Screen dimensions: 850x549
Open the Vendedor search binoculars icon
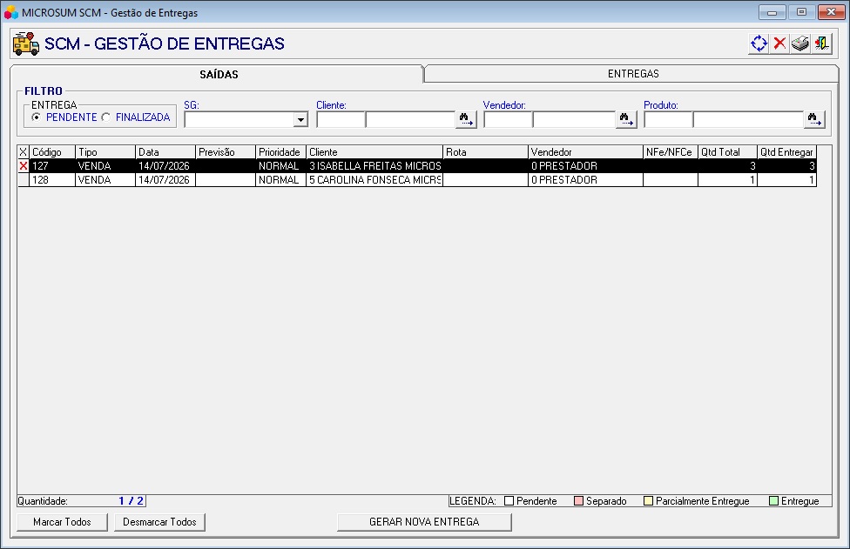pyautogui.click(x=626, y=119)
